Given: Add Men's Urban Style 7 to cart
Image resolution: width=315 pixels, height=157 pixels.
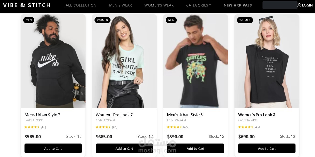Looking at the screenshot, I should [x=53, y=149].
